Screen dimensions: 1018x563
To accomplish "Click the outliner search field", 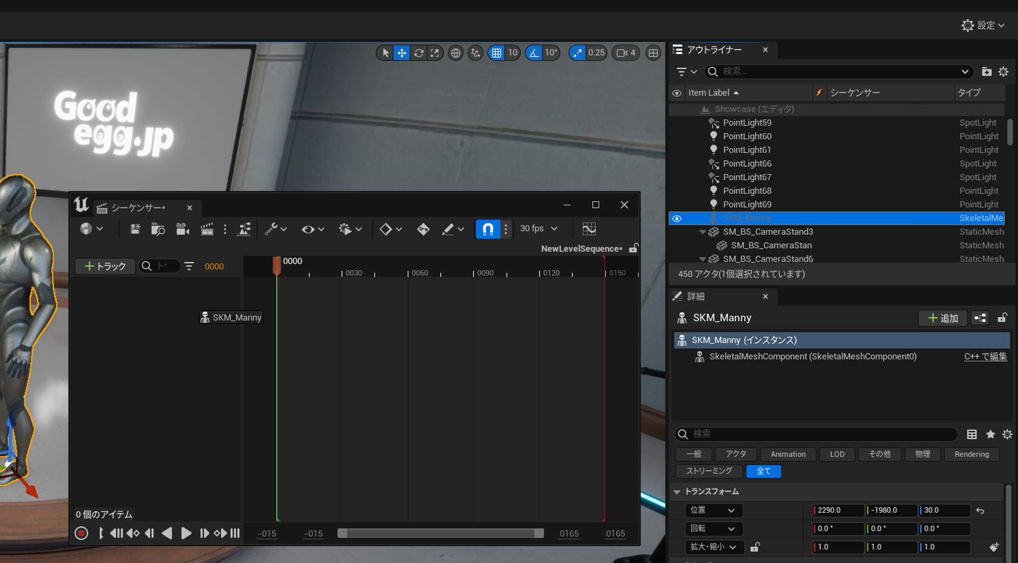I will tap(839, 72).
